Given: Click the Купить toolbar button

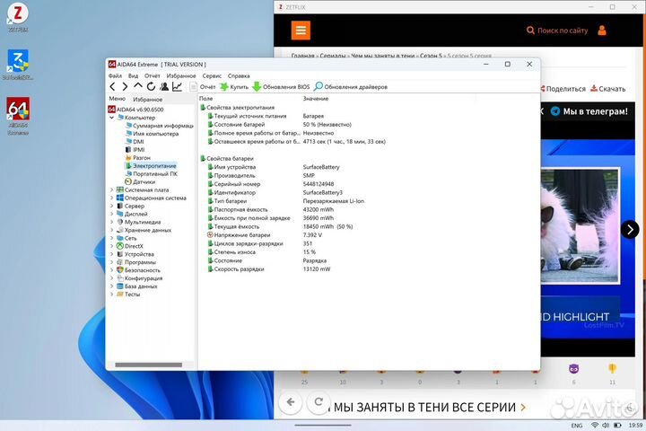Looking at the screenshot, I should coord(233,87).
